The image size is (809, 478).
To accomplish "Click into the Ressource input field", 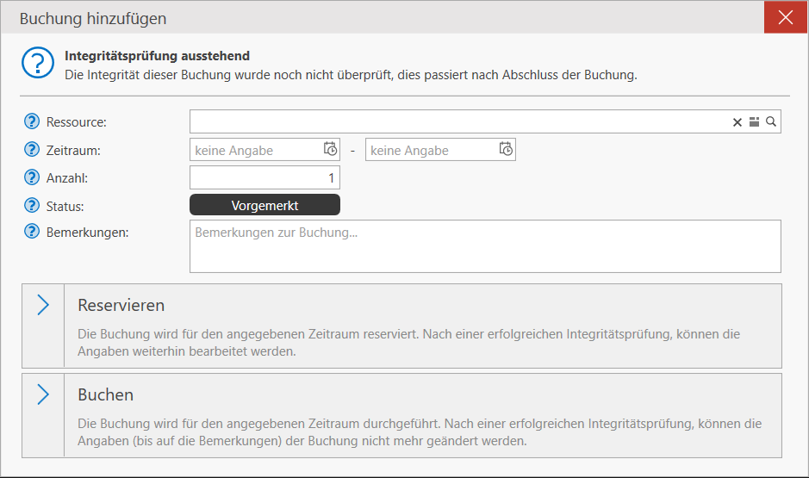I will click(457, 122).
